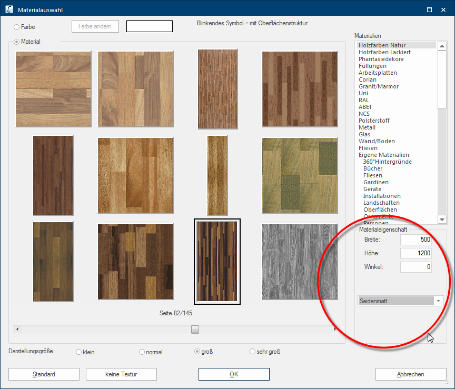Open the Eigene Materialien category
This screenshot has height=389, width=455.
[x=383, y=155]
